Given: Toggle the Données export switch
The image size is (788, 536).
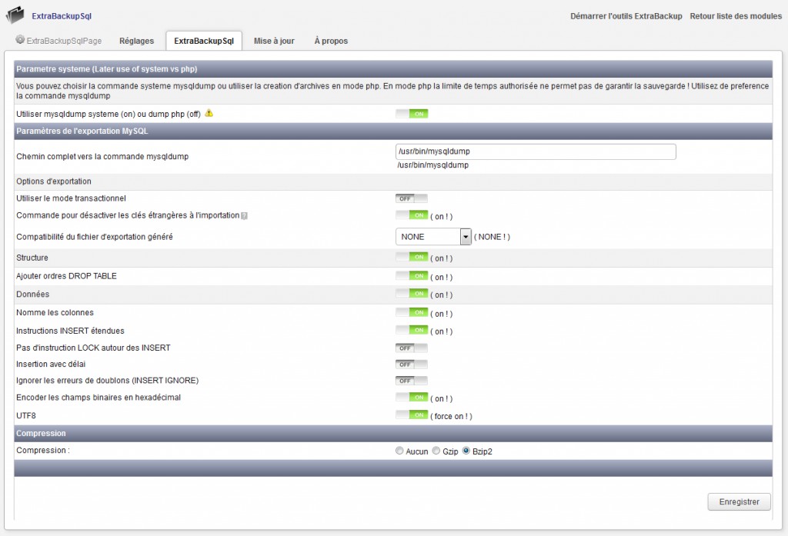Looking at the screenshot, I should pyautogui.click(x=412, y=293).
